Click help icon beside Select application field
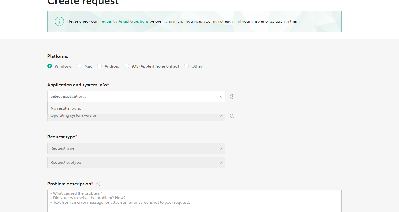399x212 pixels. pyautogui.click(x=232, y=96)
